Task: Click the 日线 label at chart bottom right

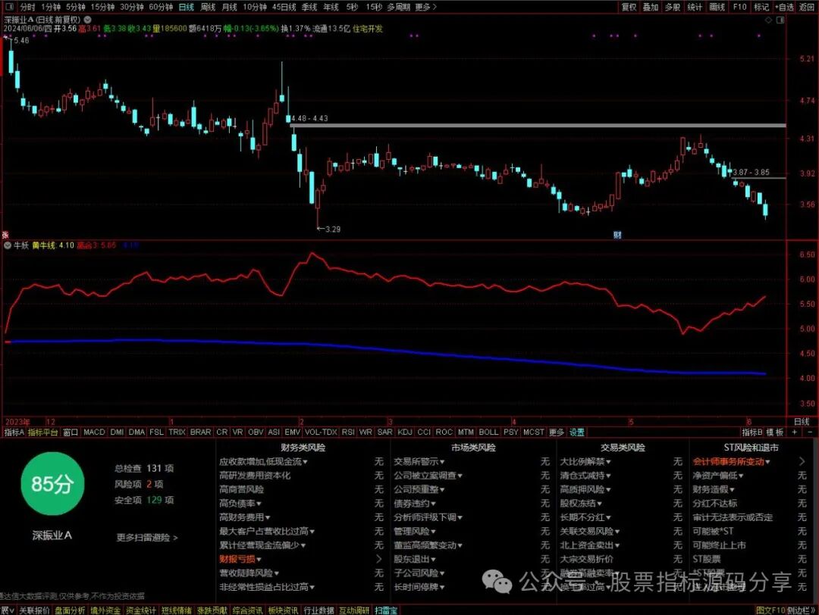Action: tap(802, 421)
